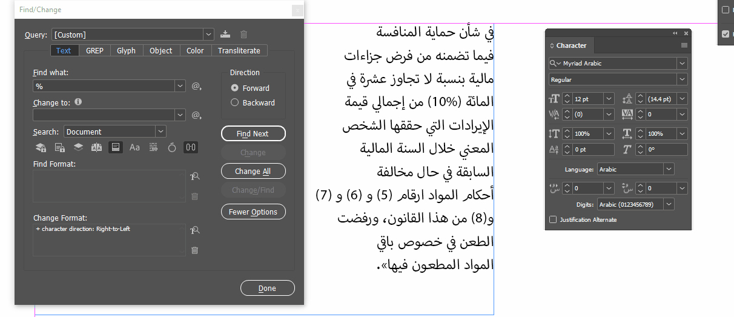Toggle Include Hidden Layers search option
The width and height of the screenshot is (734, 317).
coord(78,147)
